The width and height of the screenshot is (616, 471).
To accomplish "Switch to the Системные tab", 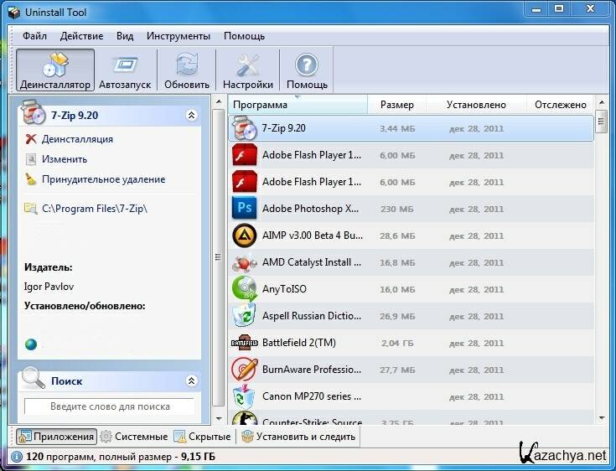I will 134,437.
